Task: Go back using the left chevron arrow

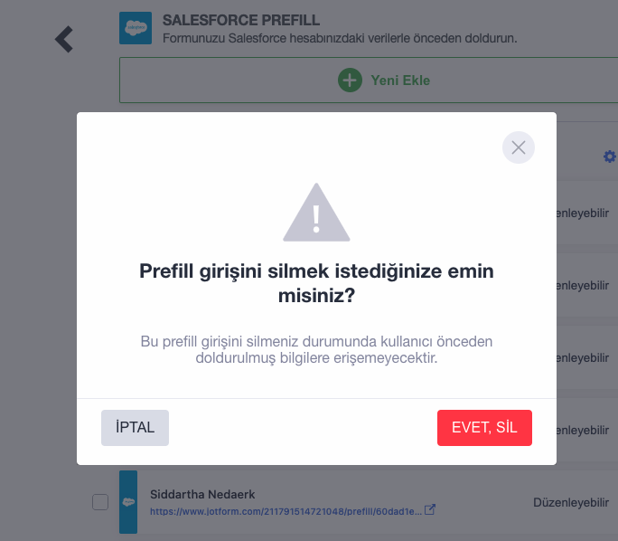Action: tap(64, 39)
